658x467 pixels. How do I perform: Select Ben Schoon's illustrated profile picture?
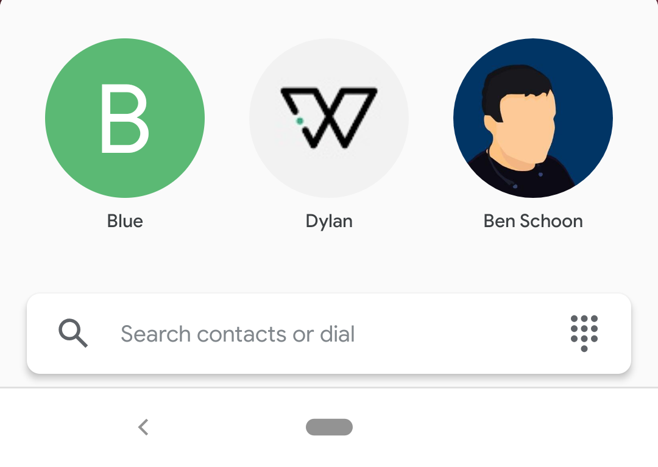[533, 118]
